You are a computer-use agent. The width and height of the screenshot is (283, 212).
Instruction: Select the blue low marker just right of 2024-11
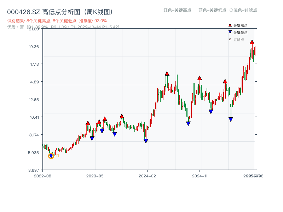point(211,112)
